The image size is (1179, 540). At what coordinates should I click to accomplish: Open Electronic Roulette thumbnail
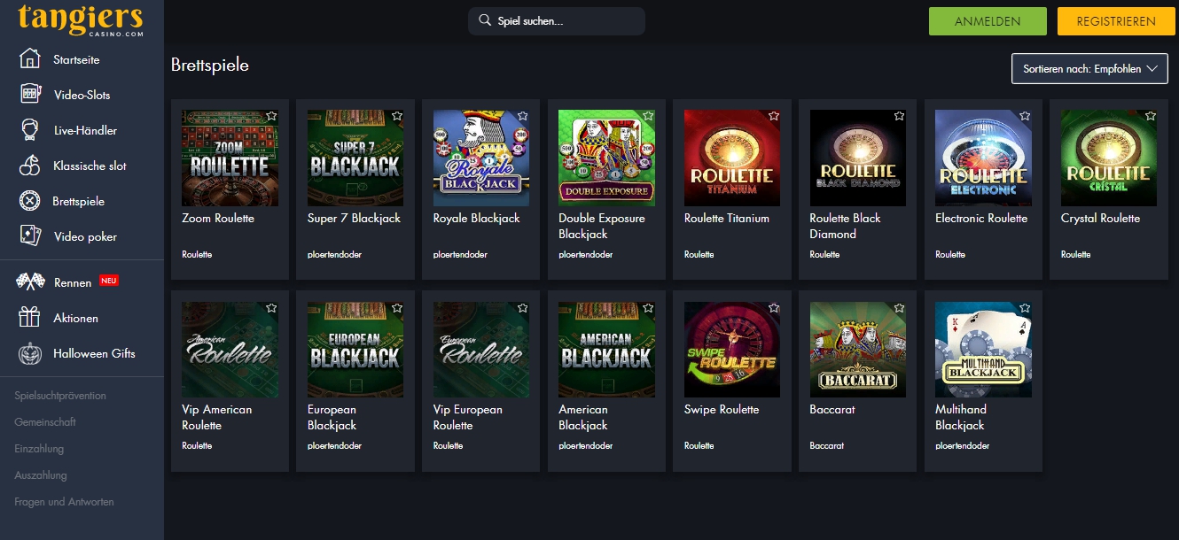[x=984, y=158]
